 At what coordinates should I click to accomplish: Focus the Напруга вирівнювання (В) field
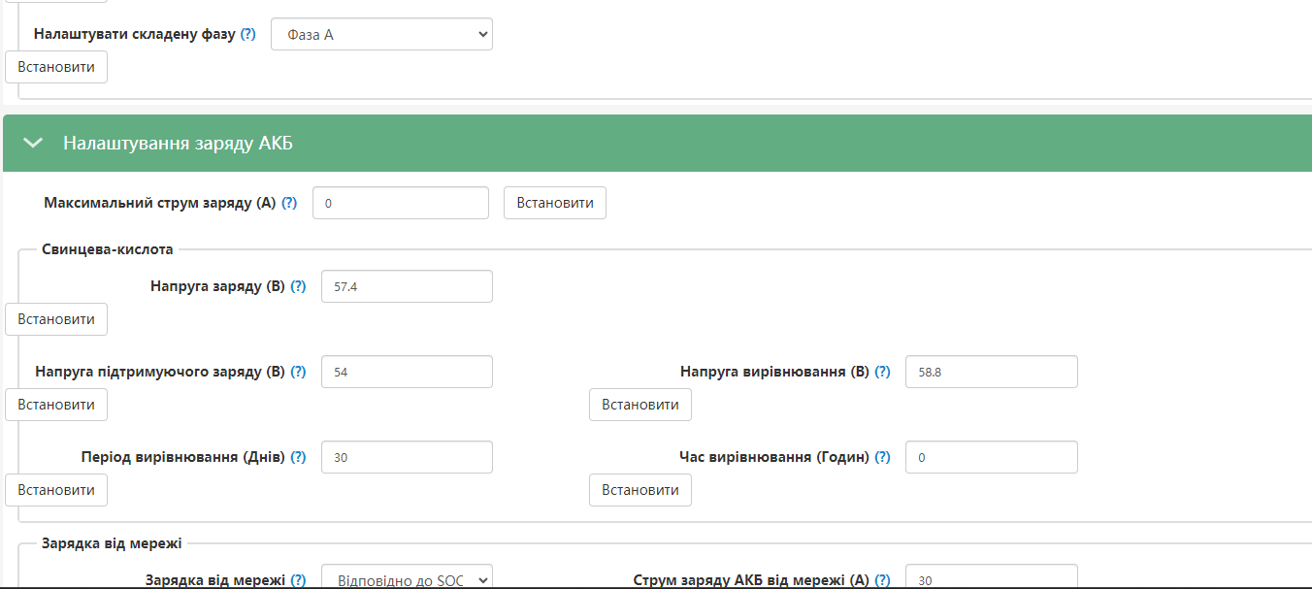point(992,372)
